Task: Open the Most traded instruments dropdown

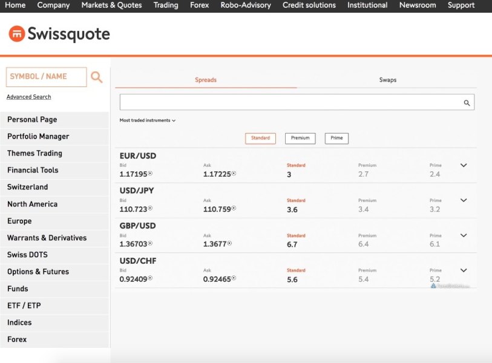Action: pos(148,120)
